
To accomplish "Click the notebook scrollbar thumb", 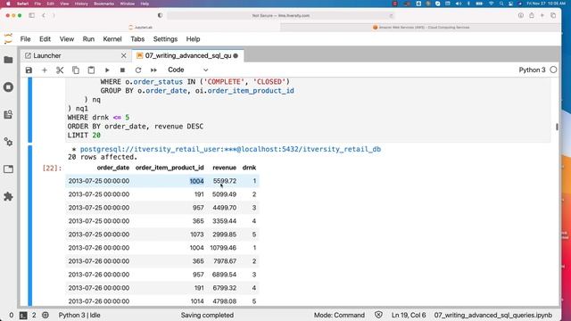I will (x=557, y=127).
